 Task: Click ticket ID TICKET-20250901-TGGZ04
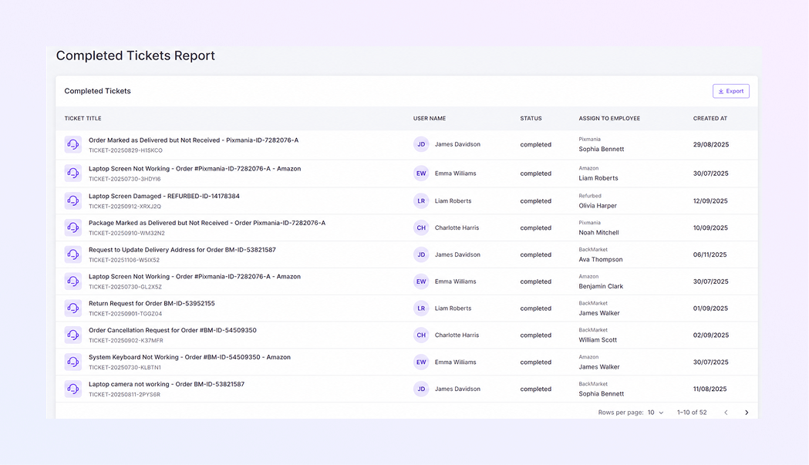coord(126,314)
